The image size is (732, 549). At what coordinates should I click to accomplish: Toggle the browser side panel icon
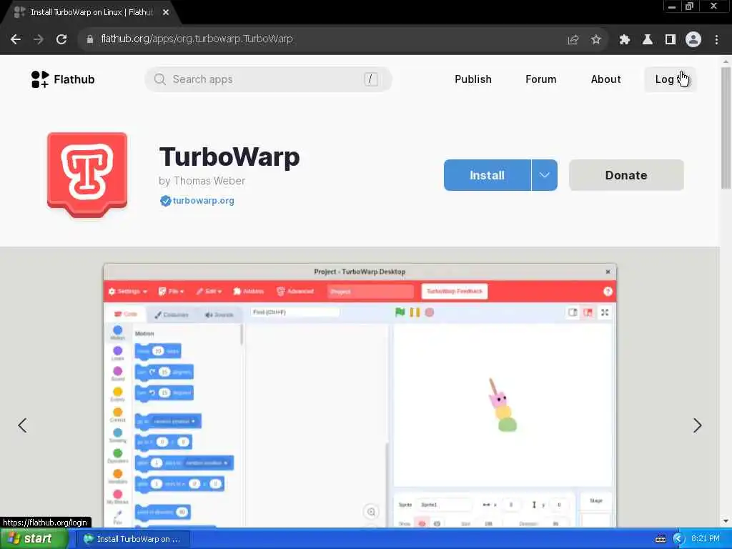671,40
